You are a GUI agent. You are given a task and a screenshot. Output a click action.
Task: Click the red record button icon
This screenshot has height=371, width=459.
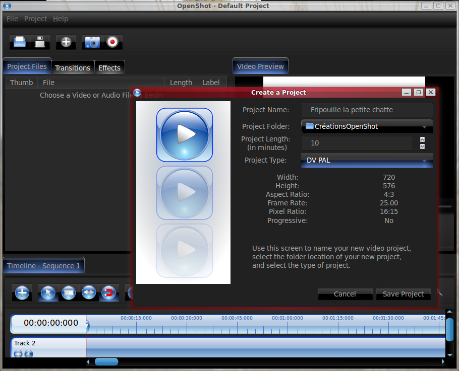(x=112, y=42)
